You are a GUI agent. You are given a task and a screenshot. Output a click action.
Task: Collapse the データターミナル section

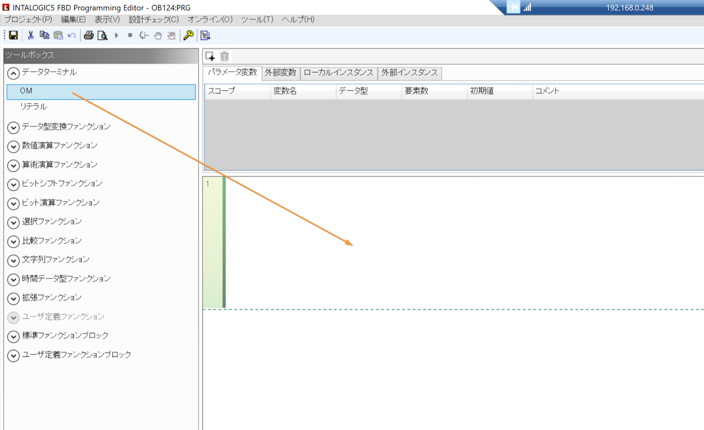(x=13, y=73)
